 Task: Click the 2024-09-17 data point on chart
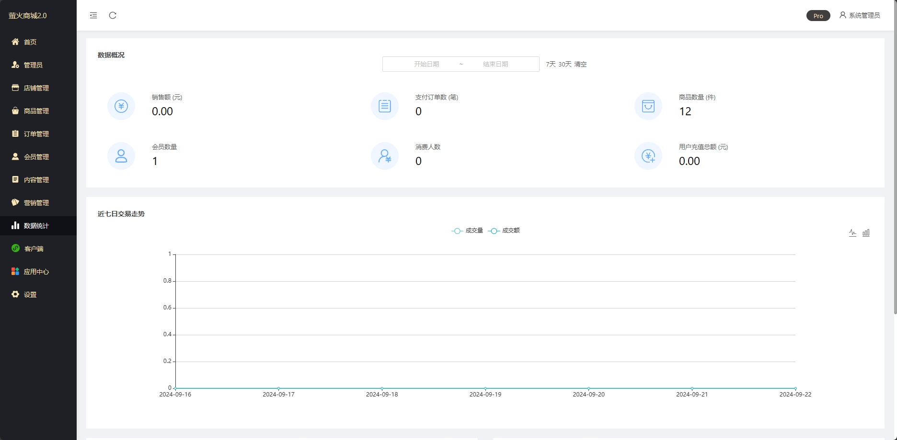pyautogui.click(x=279, y=388)
